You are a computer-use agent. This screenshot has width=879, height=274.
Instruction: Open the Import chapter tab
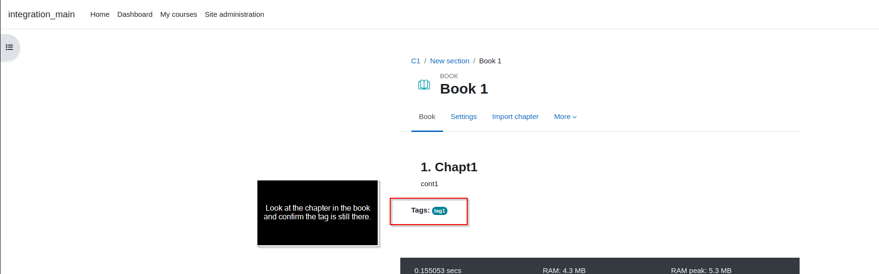pos(515,117)
